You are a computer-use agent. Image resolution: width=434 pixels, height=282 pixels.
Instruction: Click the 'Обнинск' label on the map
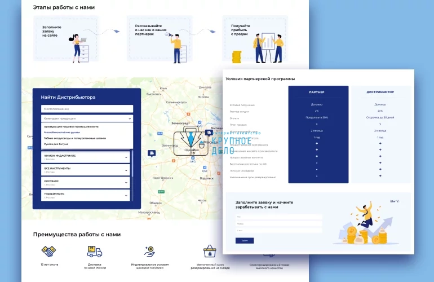pyautogui.click(x=156, y=203)
